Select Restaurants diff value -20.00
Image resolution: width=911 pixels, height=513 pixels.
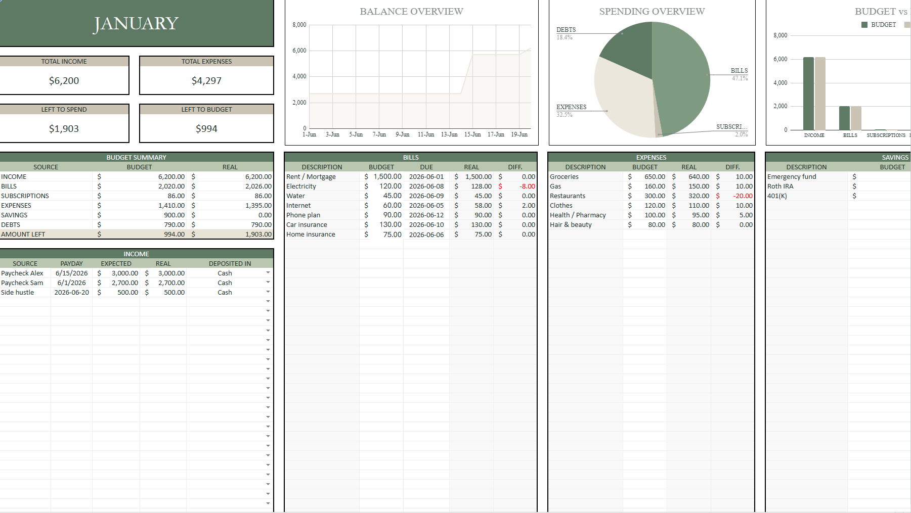point(732,196)
